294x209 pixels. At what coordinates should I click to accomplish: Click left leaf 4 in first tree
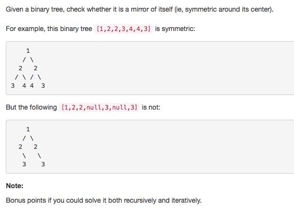[24, 86]
